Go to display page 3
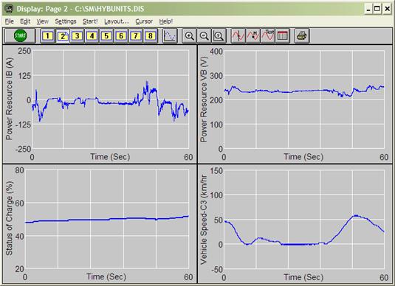 (77, 36)
